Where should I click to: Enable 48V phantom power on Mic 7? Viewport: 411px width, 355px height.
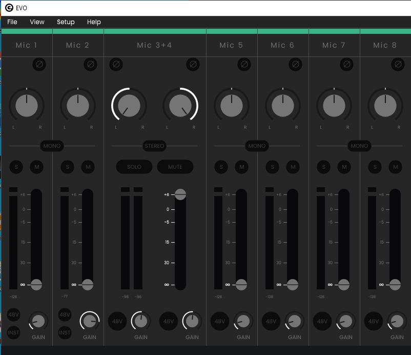[x=322, y=321]
